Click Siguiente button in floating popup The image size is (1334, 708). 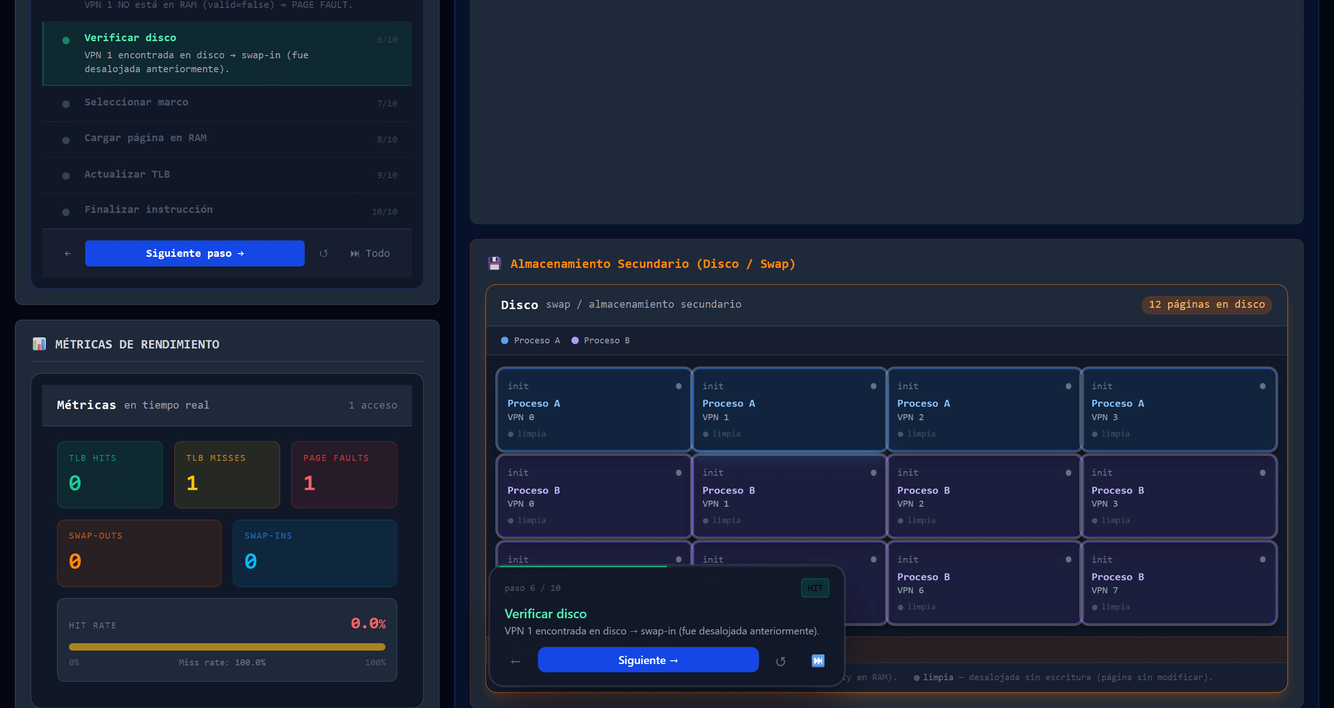tap(648, 660)
